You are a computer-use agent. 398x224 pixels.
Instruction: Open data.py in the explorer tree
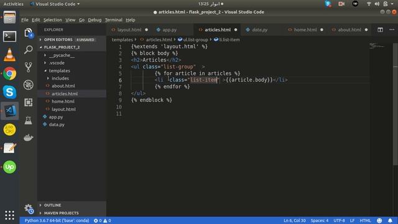tap(72, 124)
